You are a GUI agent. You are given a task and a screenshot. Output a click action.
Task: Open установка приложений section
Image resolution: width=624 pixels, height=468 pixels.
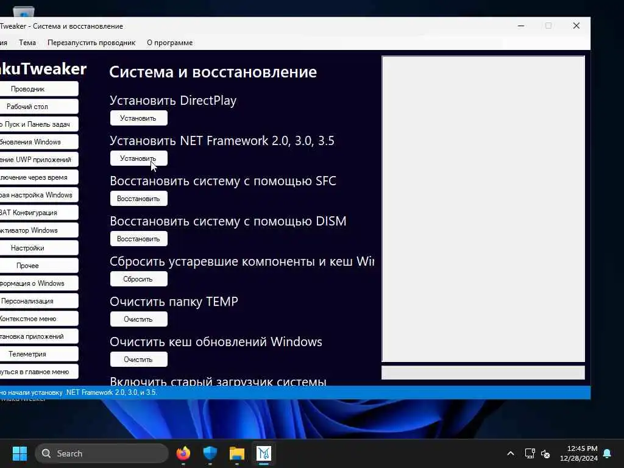pyautogui.click(x=39, y=336)
